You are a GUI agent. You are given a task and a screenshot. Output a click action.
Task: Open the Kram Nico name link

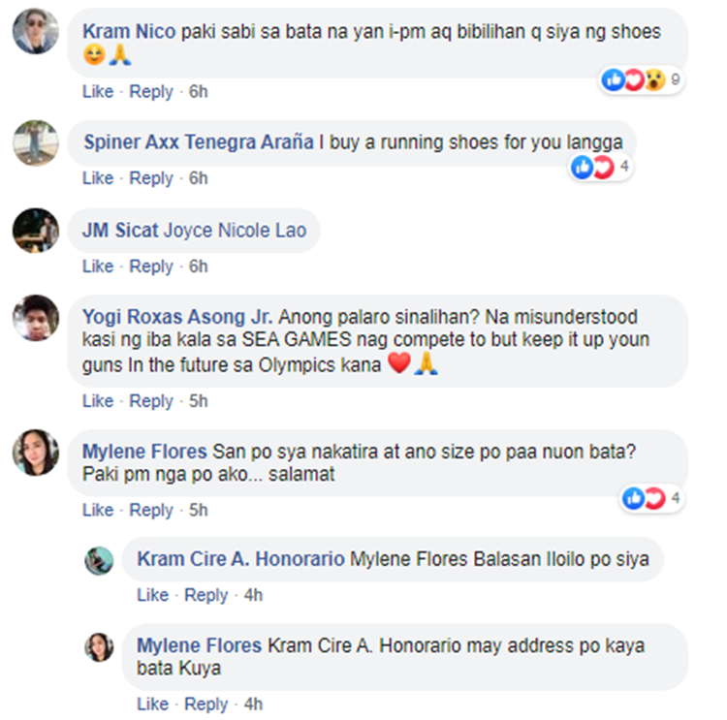[129, 32]
